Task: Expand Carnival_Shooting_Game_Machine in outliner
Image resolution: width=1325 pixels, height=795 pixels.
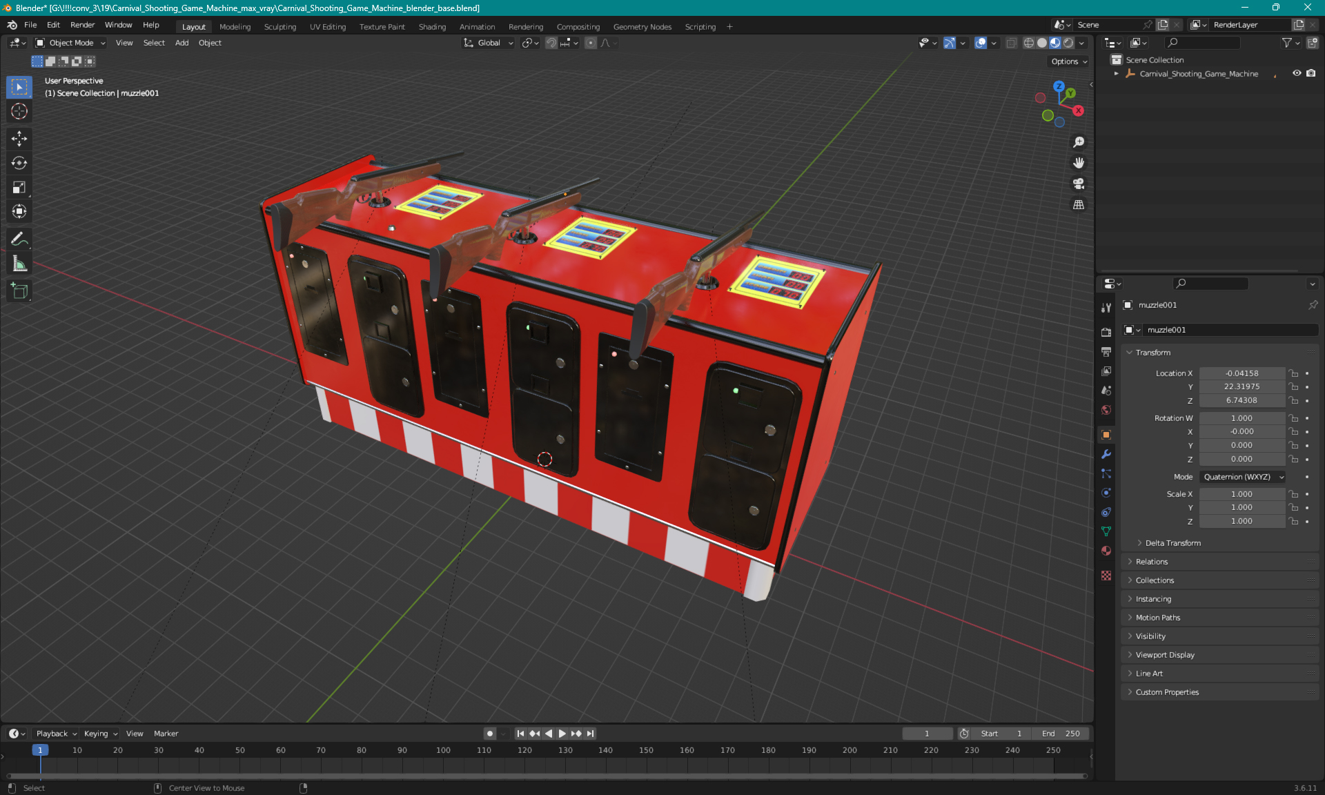Action: [x=1116, y=73]
